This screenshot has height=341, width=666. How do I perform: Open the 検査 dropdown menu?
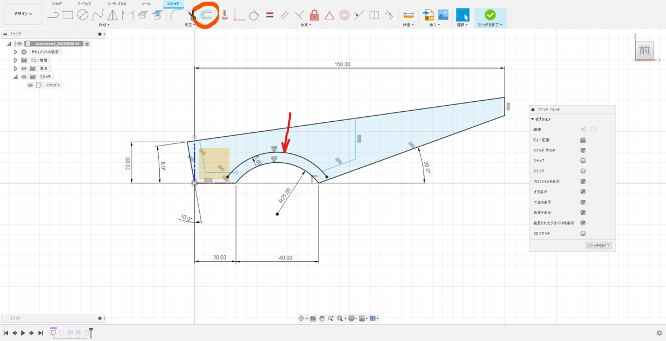coord(409,25)
